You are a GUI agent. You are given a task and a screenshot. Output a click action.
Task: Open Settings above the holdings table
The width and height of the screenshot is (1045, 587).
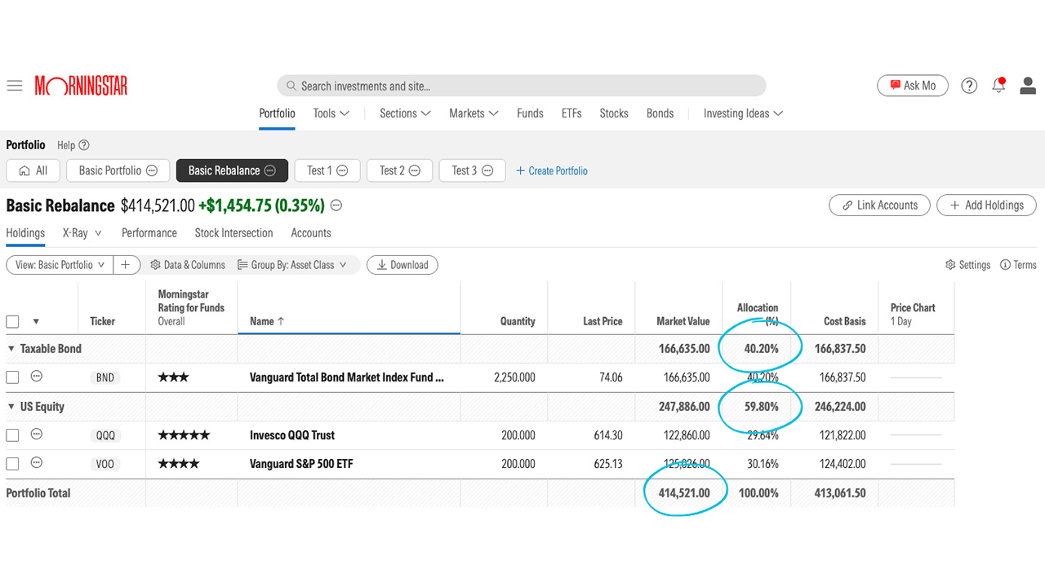967,264
